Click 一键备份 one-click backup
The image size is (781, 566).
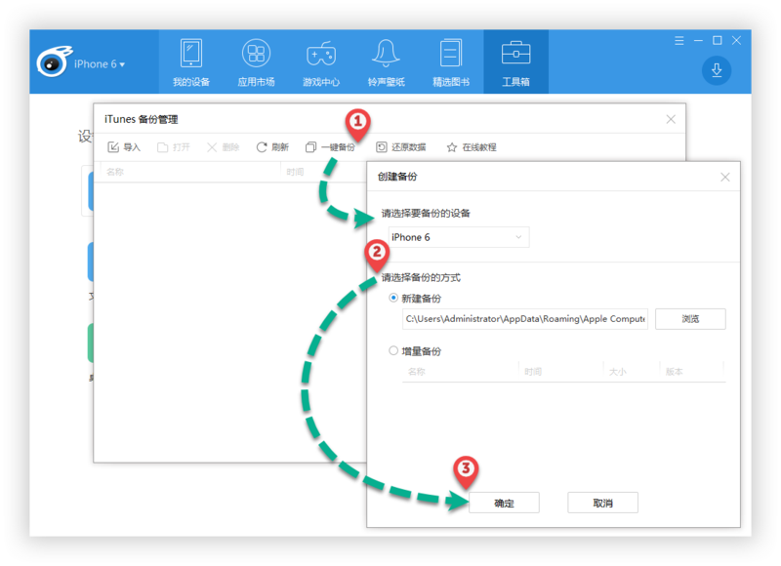pyautogui.click(x=330, y=147)
